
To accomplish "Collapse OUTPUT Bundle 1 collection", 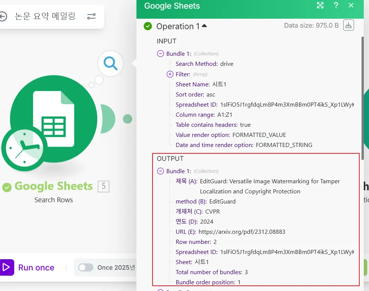I will (x=160, y=171).
